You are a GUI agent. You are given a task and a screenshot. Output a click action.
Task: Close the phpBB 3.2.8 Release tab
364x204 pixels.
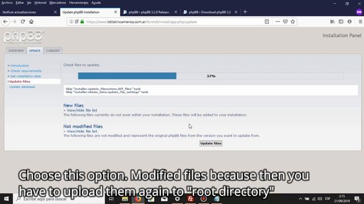[x=176, y=12]
